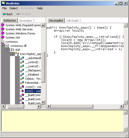Select .cctor() : void tree item

[33, 87]
